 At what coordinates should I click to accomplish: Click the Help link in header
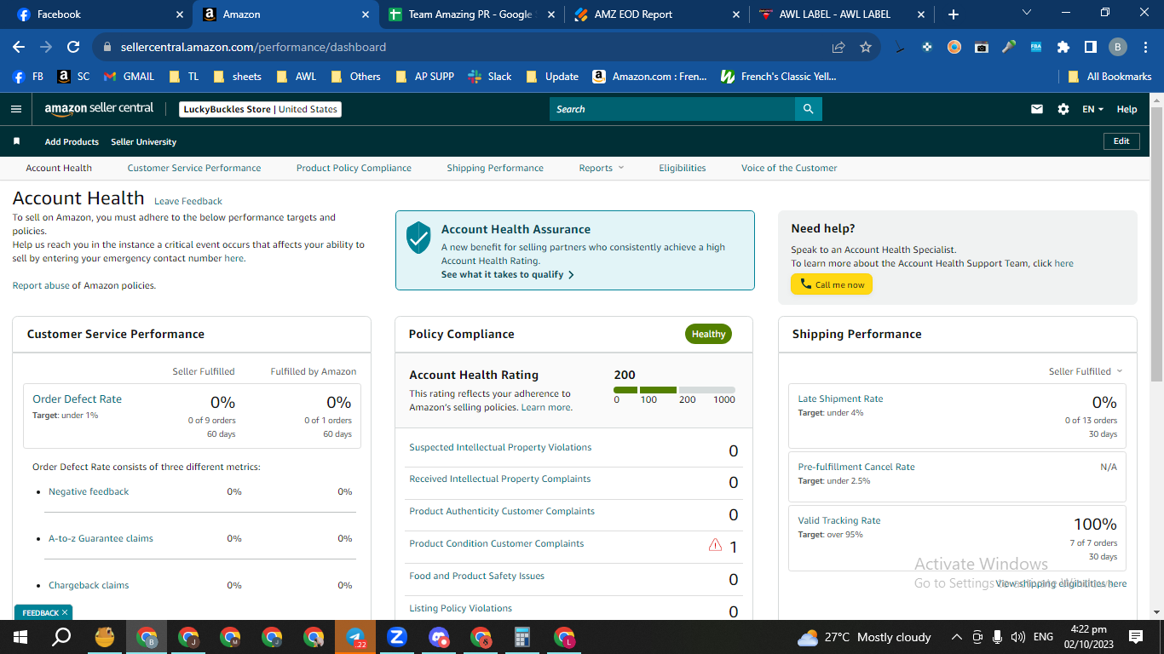[1127, 109]
